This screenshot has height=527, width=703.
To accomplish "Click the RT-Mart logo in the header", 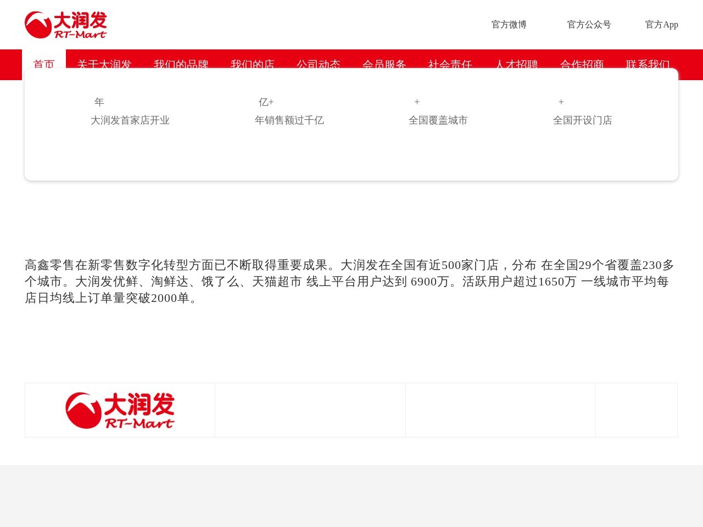I will [66, 25].
